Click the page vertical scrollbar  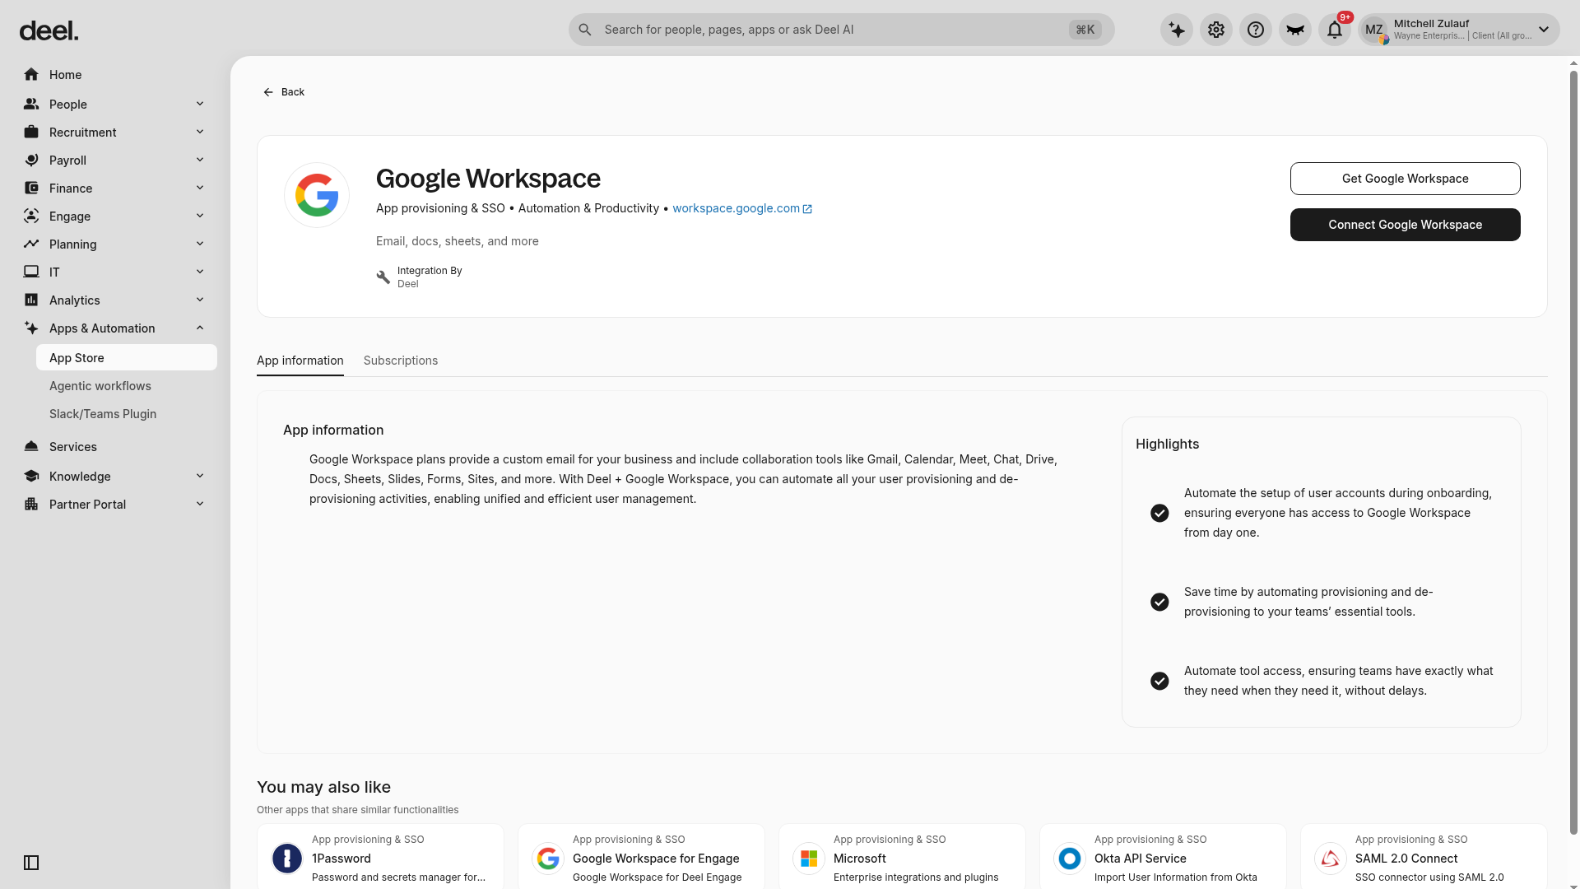point(1573,453)
